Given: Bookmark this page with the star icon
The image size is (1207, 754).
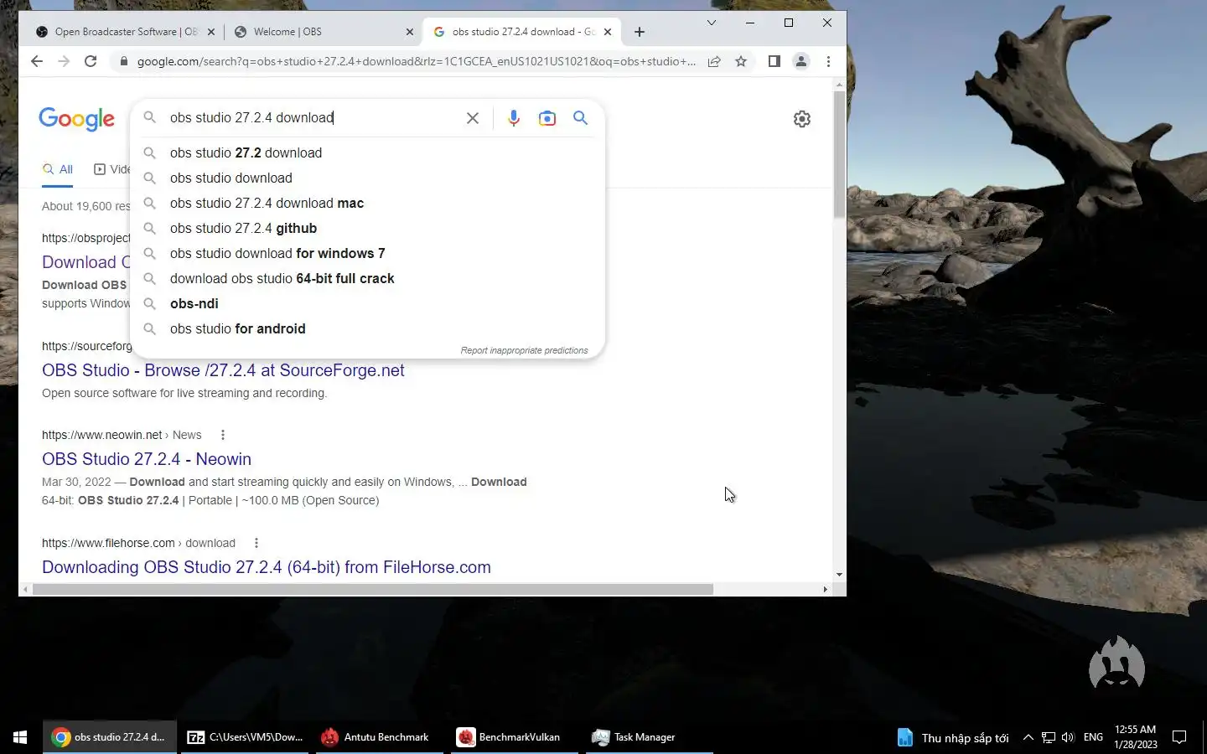Looking at the screenshot, I should (x=741, y=61).
